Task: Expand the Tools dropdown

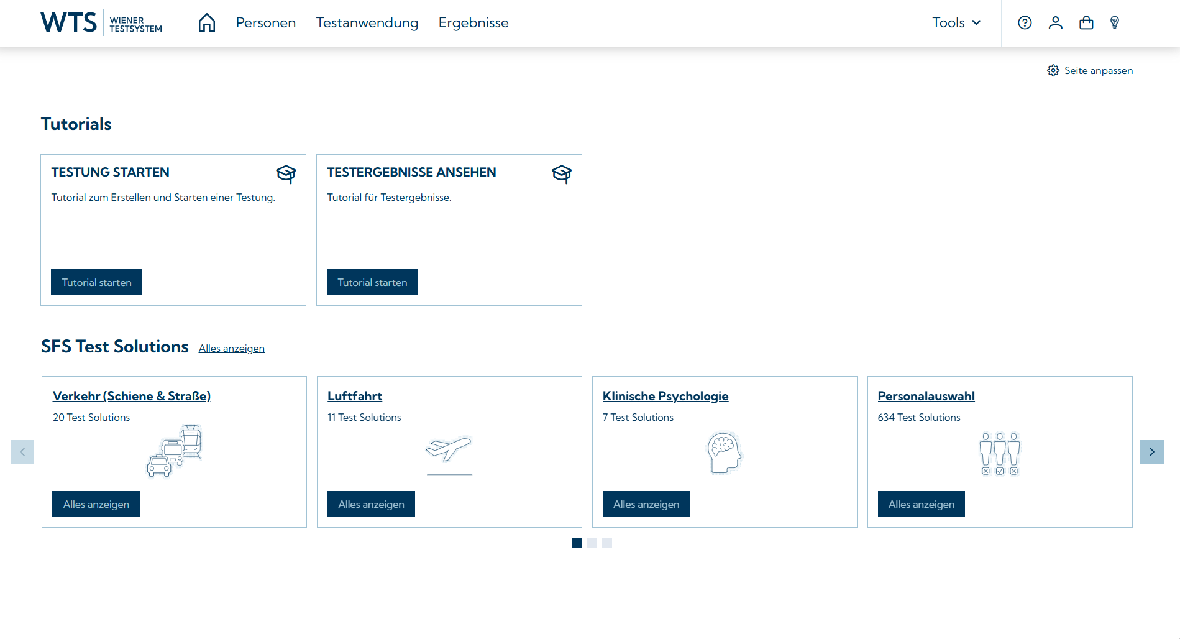Action: (x=957, y=23)
